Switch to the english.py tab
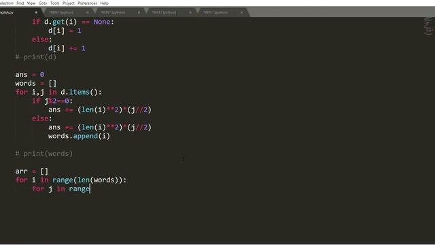 [20, 12]
